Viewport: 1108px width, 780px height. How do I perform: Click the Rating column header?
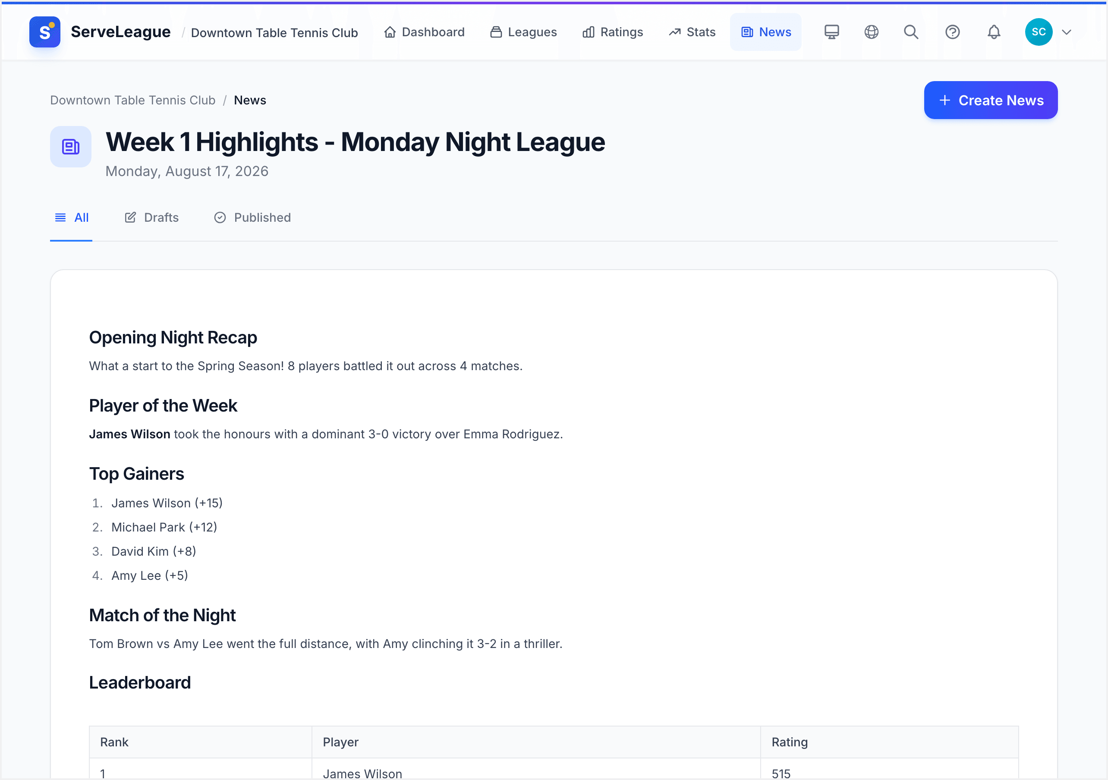(x=889, y=742)
